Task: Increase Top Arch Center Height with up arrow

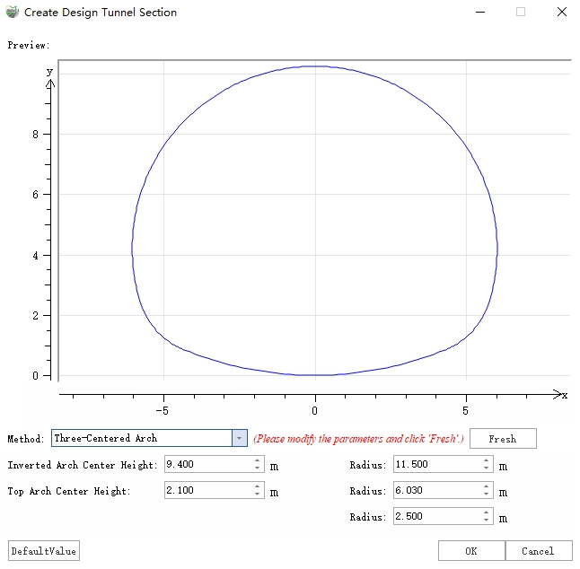Action: coord(258,487)
